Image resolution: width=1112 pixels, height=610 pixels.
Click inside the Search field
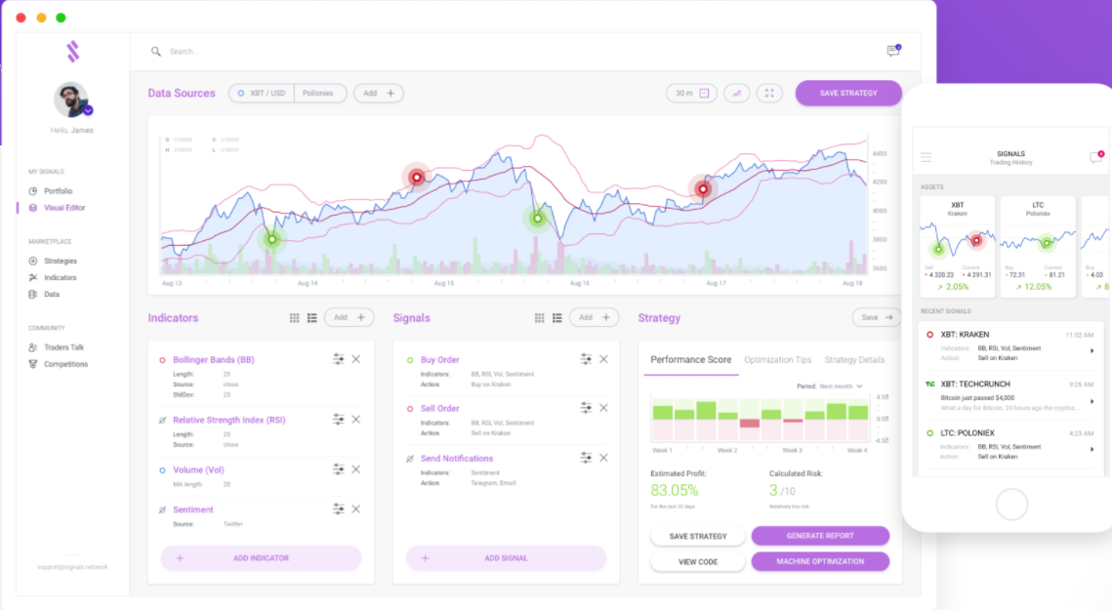[x=195, y=51]
